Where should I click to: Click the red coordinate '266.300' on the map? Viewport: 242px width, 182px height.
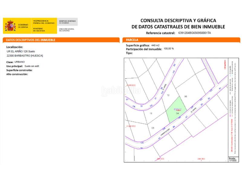coord(201,159)
